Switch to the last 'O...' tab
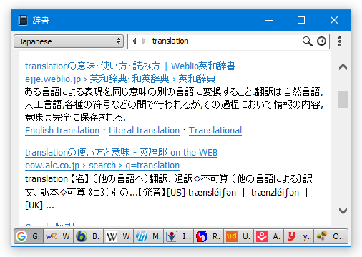This screenshot has height=257, width=362. coord(331,236)
